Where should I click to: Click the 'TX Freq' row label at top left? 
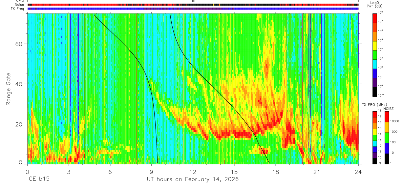click(x=18, y=9)
